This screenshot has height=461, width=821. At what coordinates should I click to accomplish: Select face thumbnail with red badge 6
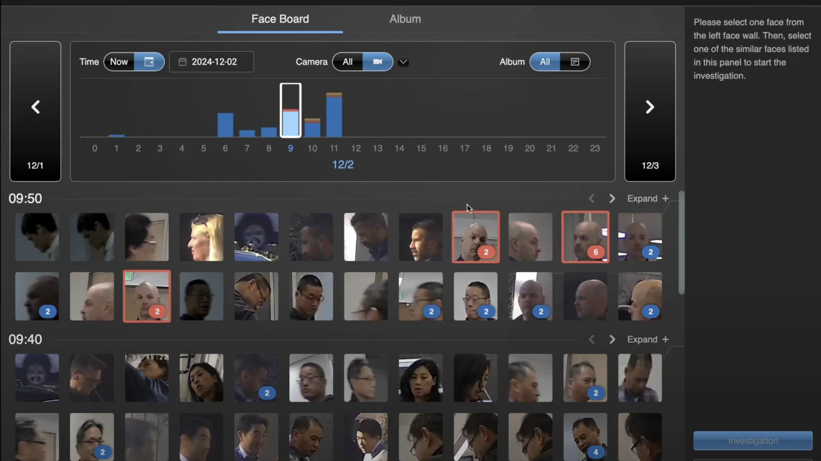pos(585,237)
